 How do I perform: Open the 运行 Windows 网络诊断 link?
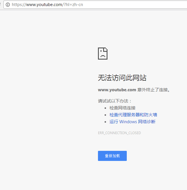pos(132,122)
